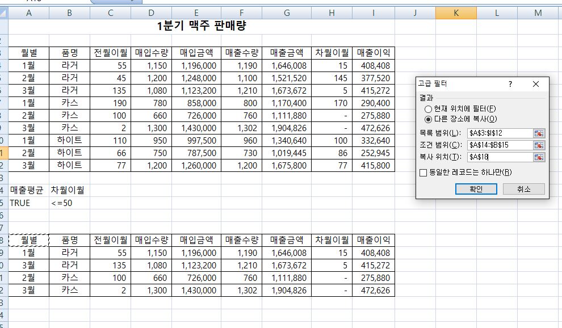
Task: Select the cell with value 1,521,520
Action: [287, 78]
